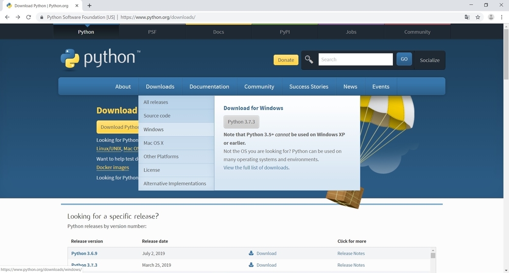Click the browser address bar URL
Screen dimensions: 509x273
pos(158,17)
